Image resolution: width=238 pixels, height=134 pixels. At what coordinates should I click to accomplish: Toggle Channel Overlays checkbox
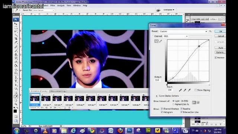[162, 109]
